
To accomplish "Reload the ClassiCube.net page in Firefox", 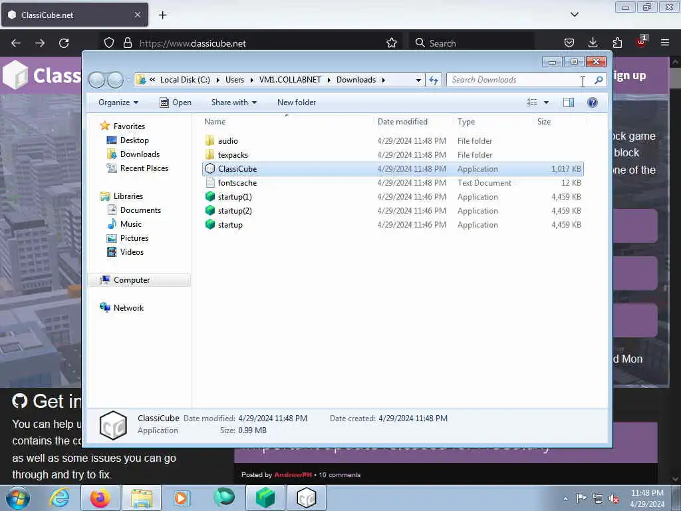I will (x=64, y=43).
